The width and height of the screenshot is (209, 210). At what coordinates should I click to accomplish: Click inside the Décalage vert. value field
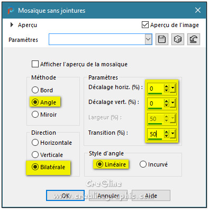[155, 103]
